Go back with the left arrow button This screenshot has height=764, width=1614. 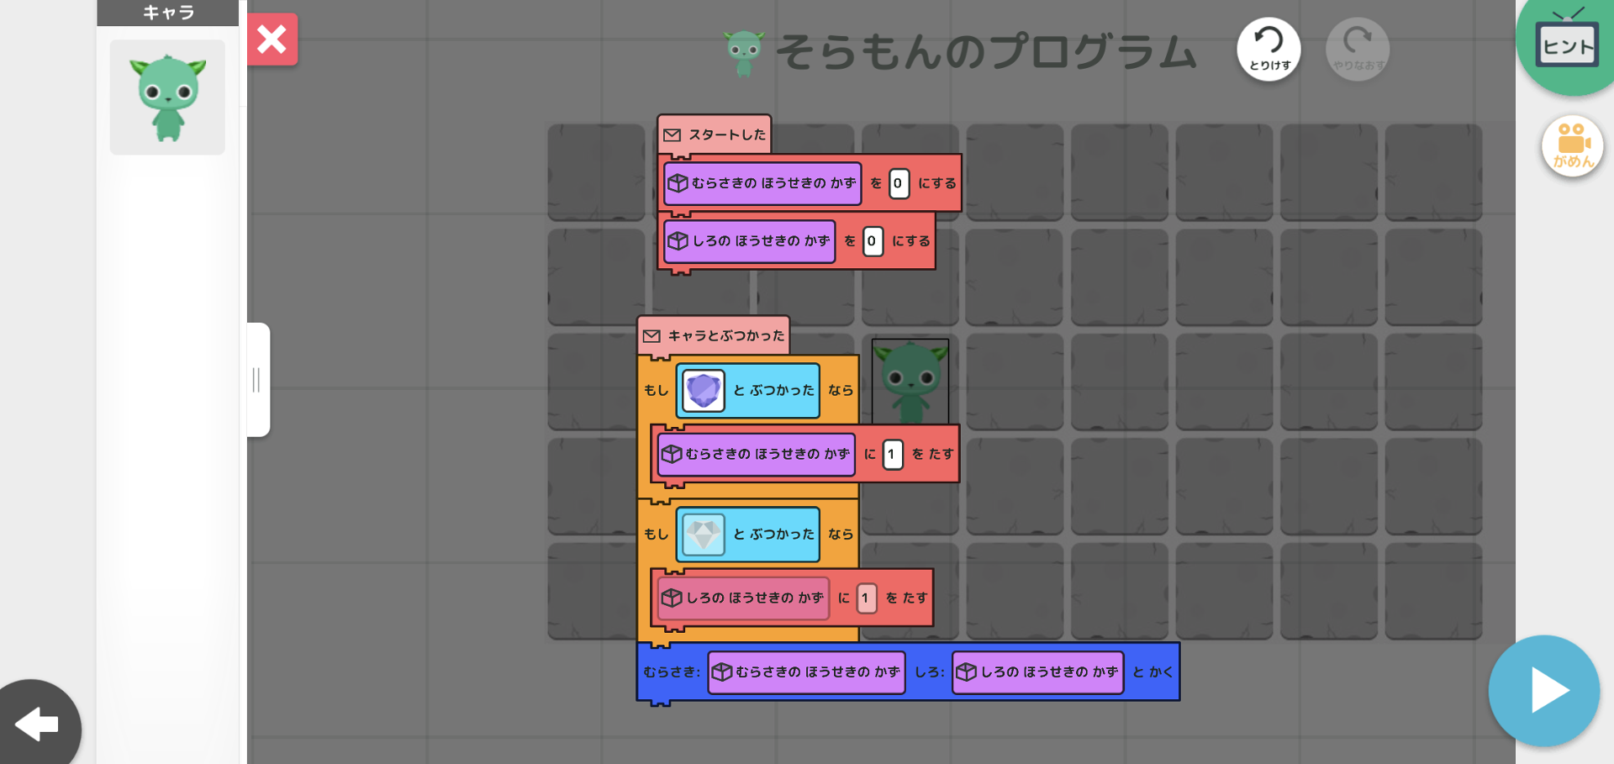38,723
